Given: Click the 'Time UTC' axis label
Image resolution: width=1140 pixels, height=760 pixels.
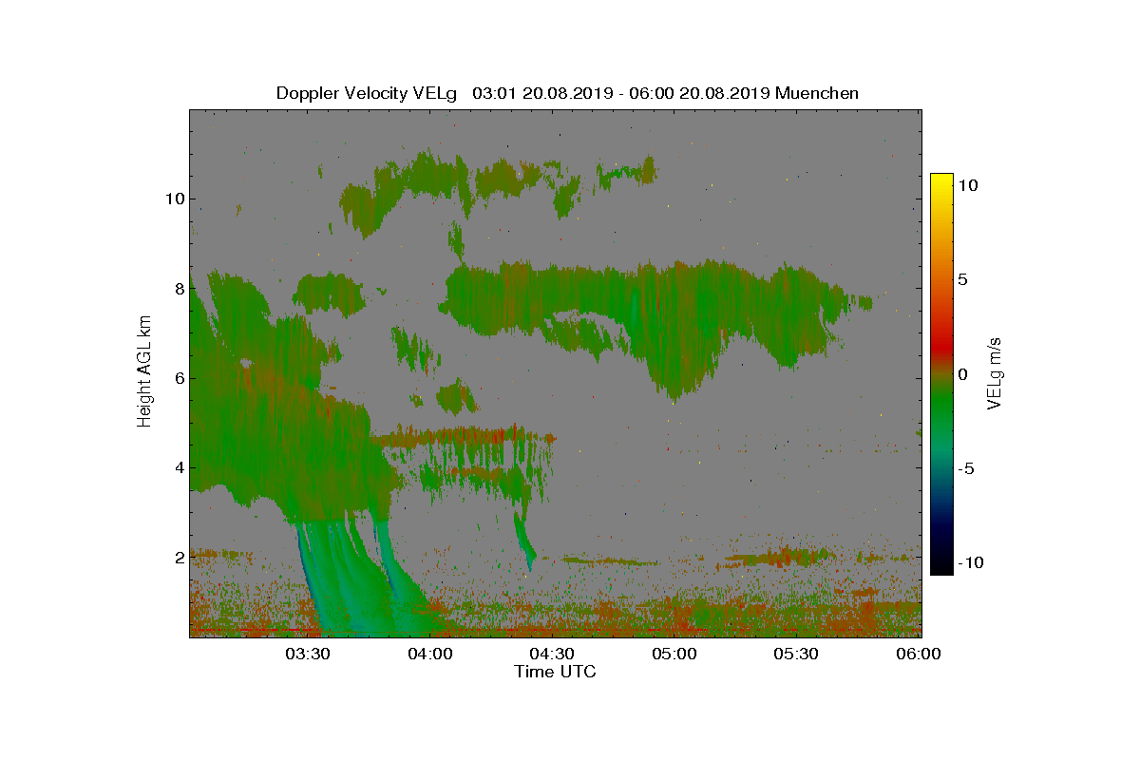Looking at the screenshot, I should [x=555, y=672].
